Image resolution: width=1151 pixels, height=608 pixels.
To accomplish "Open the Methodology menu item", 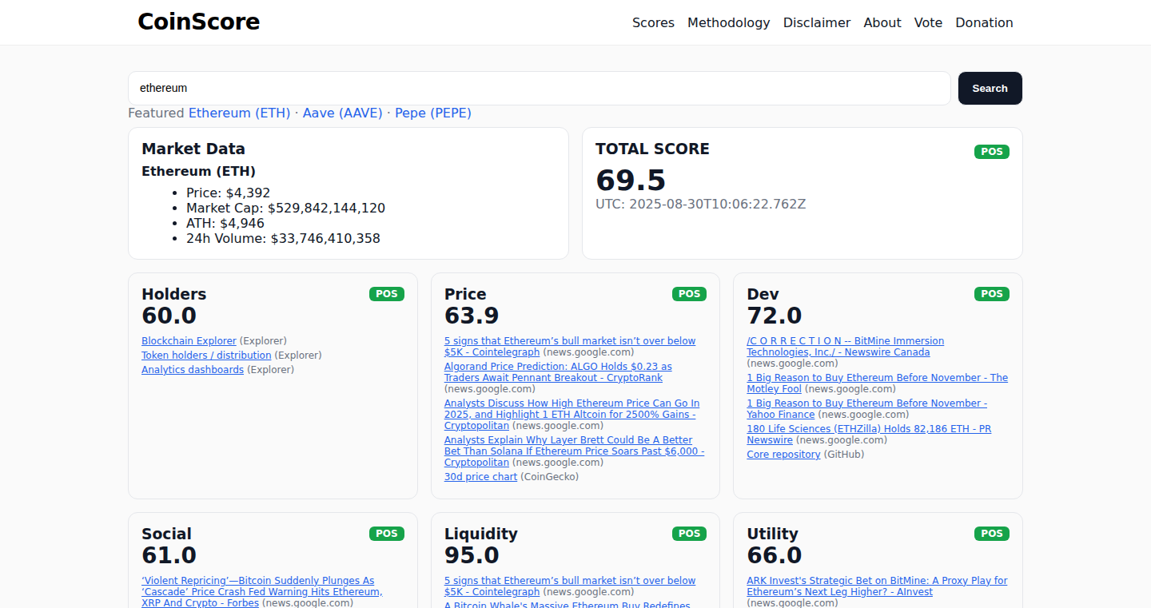I will click(729, 22).
